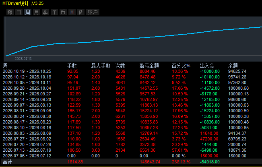Select week row 2026.10.05 ~ 2026.10.11
This screenshot has height=167, width=262.
click(131, 82)
